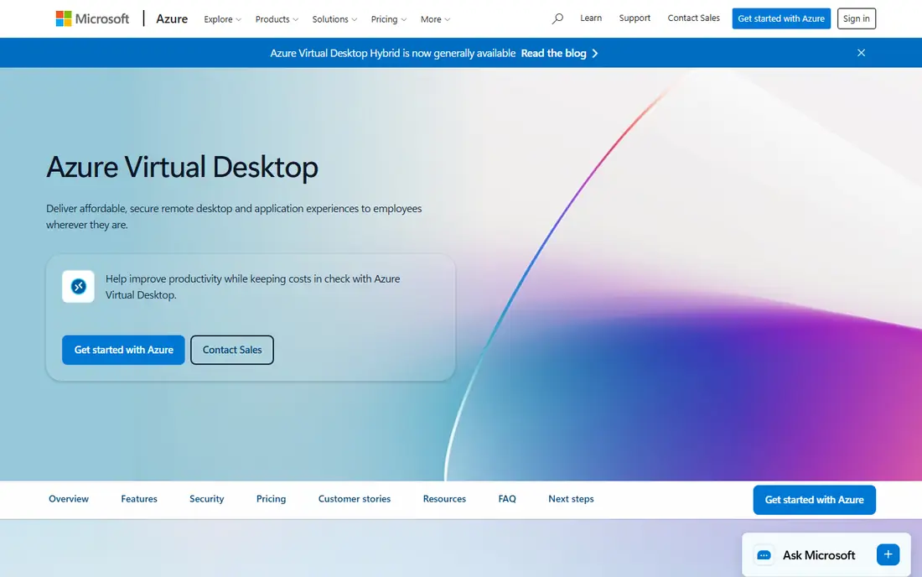Expand the Products dropdown
The width and height of the screenshot is (922, 577).
click(277, 19)
